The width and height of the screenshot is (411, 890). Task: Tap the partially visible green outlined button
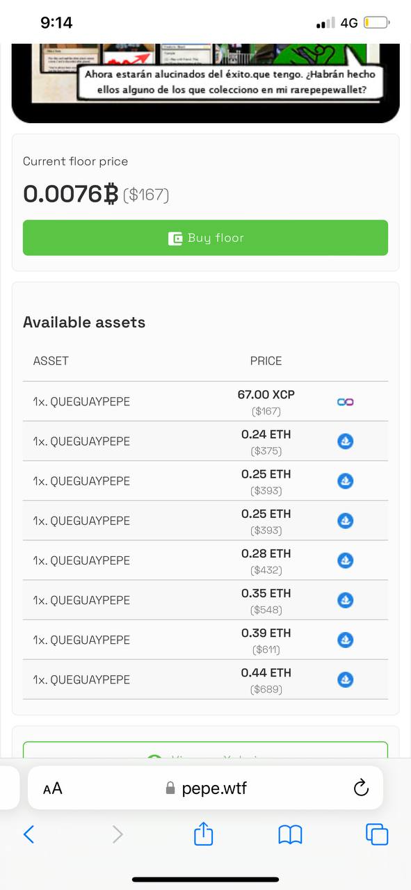pos(205,750)
